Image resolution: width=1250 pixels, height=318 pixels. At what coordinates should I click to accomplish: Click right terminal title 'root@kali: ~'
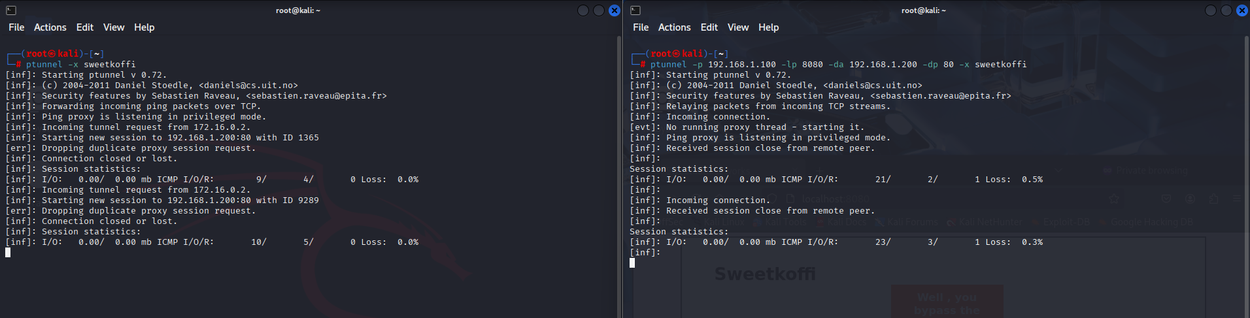pos(924,10)
